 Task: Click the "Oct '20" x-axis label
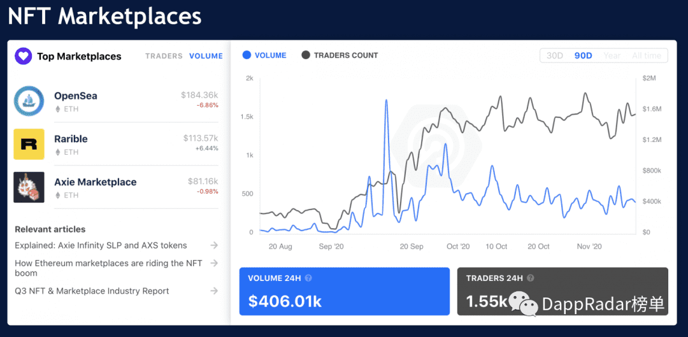tap(458, 247)
